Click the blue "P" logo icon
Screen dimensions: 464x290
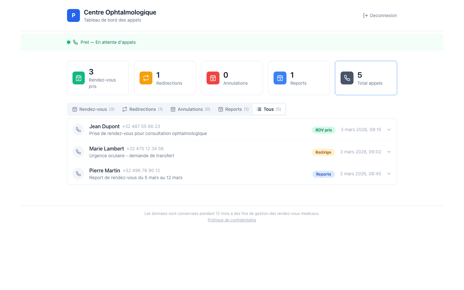click(x=73, y=15)
